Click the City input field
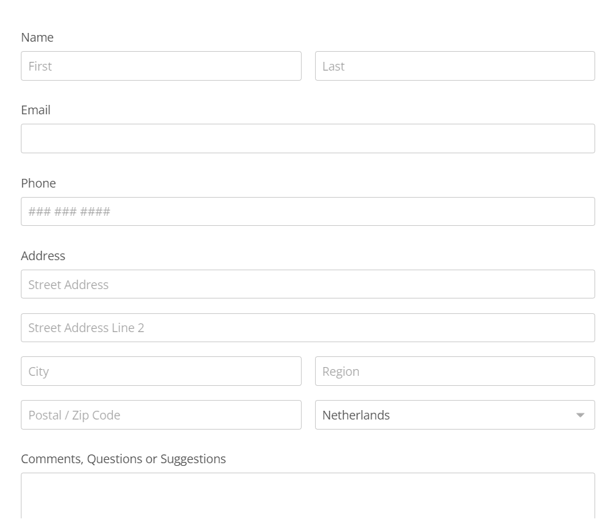Viewport: 616px width, 519px height. [x=161, y=370]
